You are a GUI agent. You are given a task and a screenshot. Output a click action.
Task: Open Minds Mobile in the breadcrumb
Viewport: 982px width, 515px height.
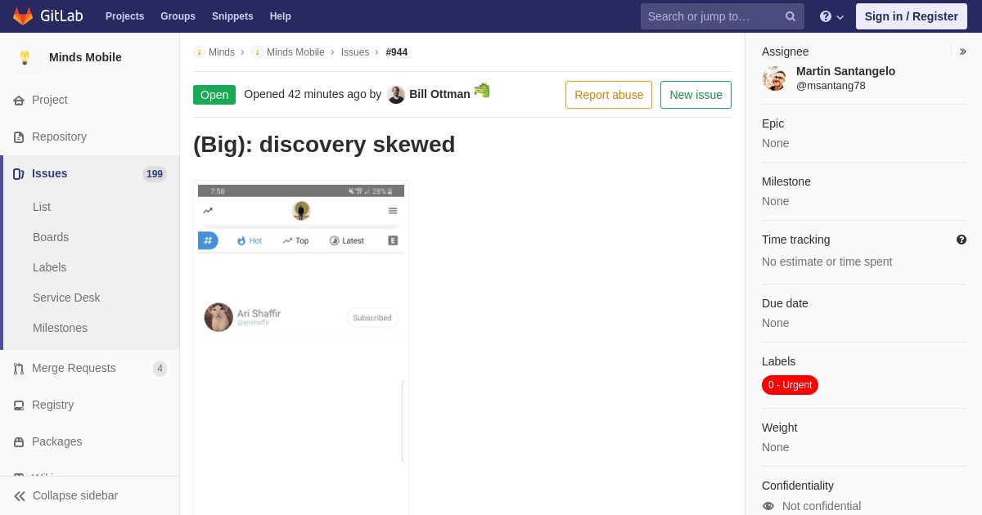click(x=295, y=52)
